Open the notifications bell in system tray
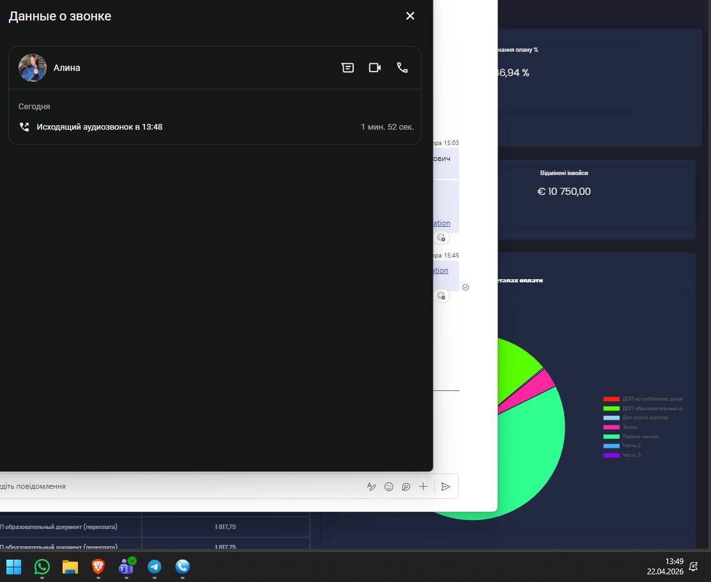 coord(693,567)
